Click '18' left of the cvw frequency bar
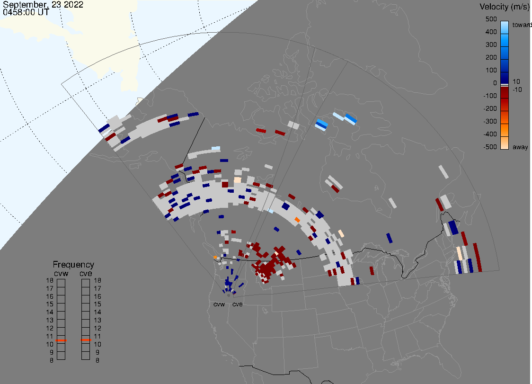 pos(50,280)
